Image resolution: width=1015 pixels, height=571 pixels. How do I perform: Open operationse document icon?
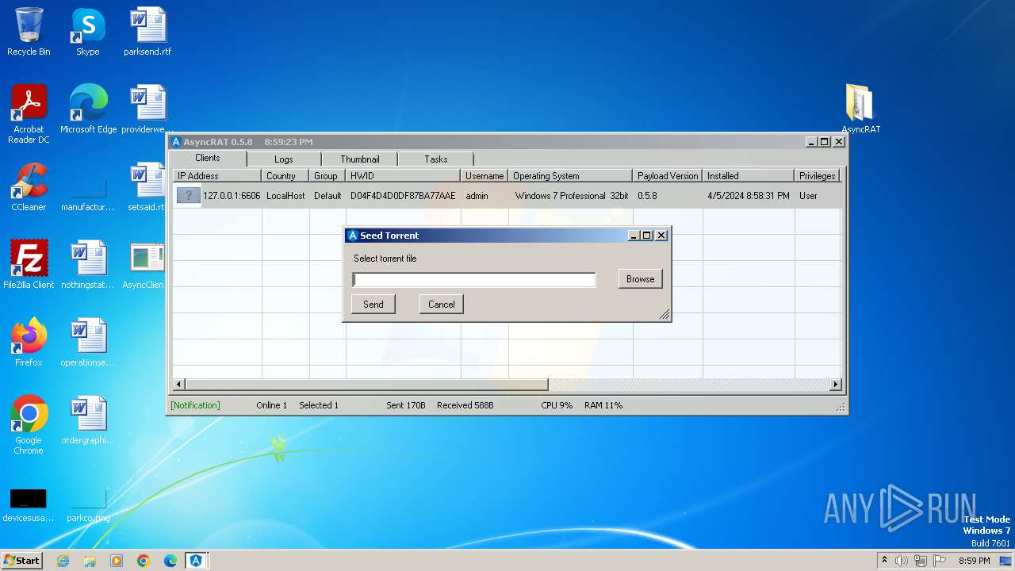tap(88, 343)
